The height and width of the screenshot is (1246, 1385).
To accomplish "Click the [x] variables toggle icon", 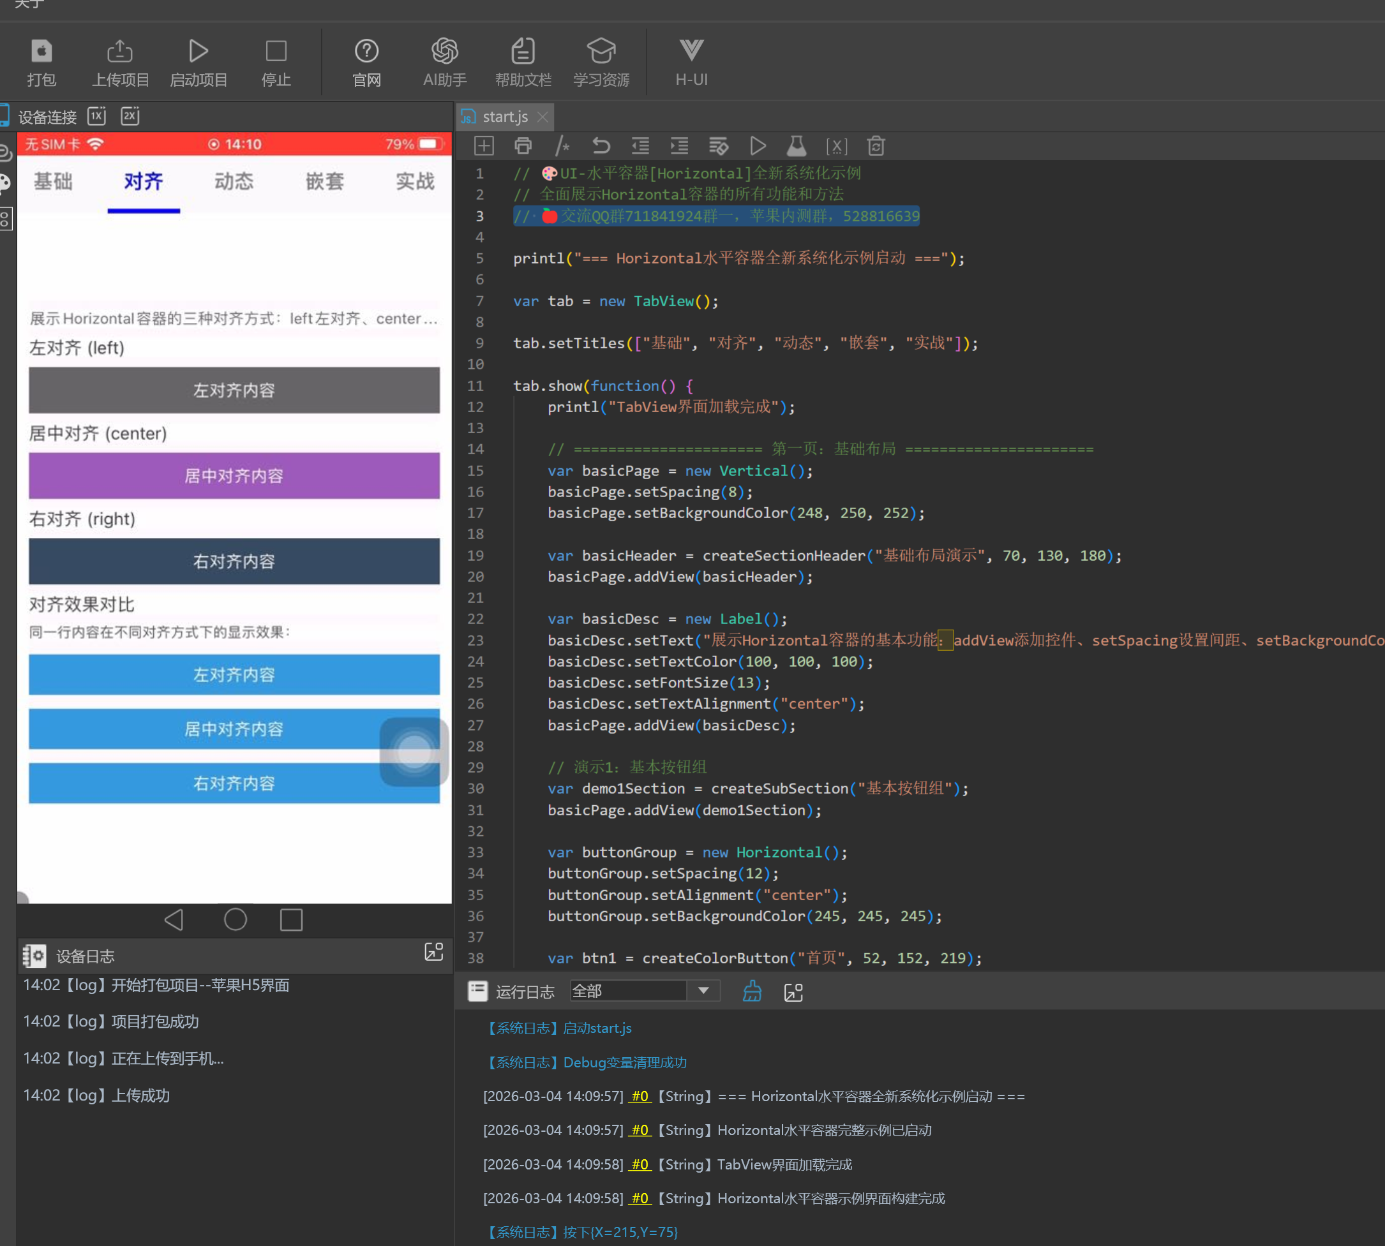I will coord(836,146).
